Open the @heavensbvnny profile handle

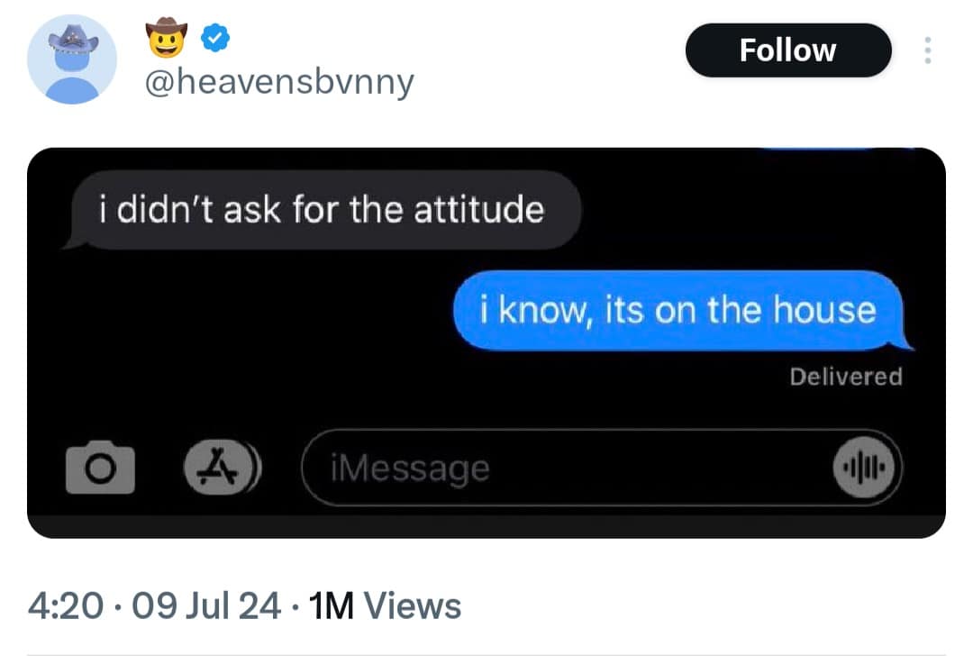click(x=279, y=83)
